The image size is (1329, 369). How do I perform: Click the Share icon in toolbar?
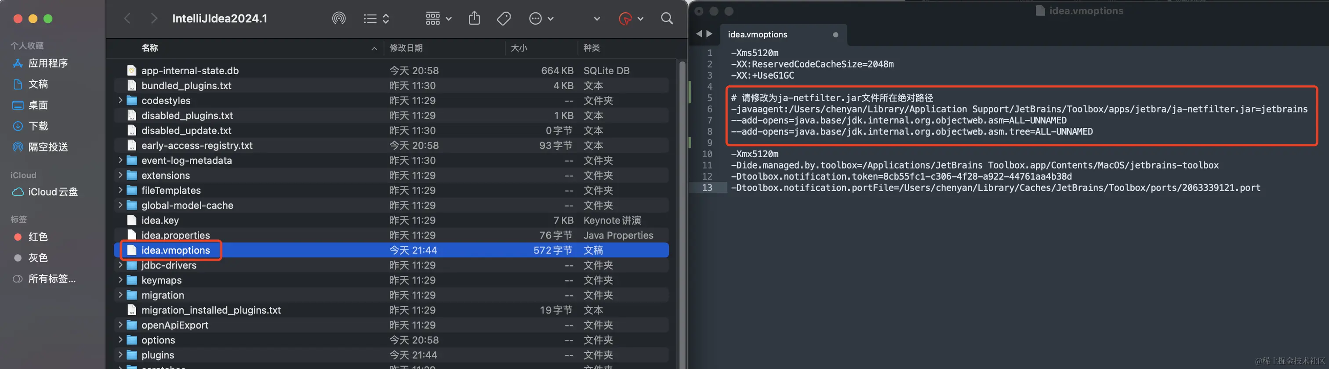(x=474, y=19)
